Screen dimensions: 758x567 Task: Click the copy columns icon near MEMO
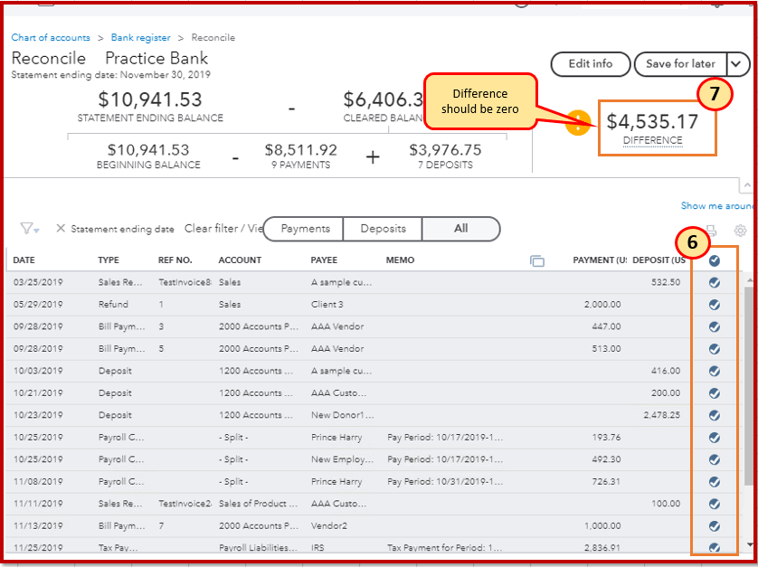[x=537, y=261]
